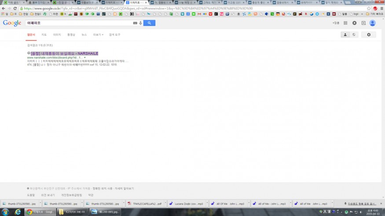Image resolution: width=385 pixels, height=216 pixels.
Task: Switch to global results with globe toggle
Action: click(354, 35)
